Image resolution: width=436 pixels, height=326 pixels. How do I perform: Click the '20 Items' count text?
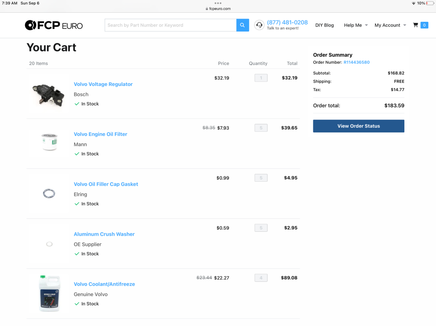tap(39, 63)
